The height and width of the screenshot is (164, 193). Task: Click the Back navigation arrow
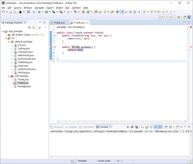point(164,12)
